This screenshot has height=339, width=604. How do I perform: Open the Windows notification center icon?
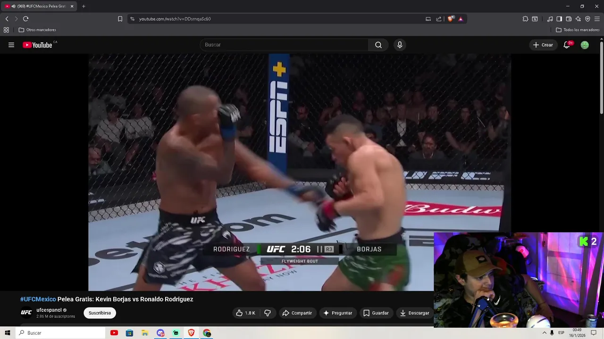click(x=594, y=333)
